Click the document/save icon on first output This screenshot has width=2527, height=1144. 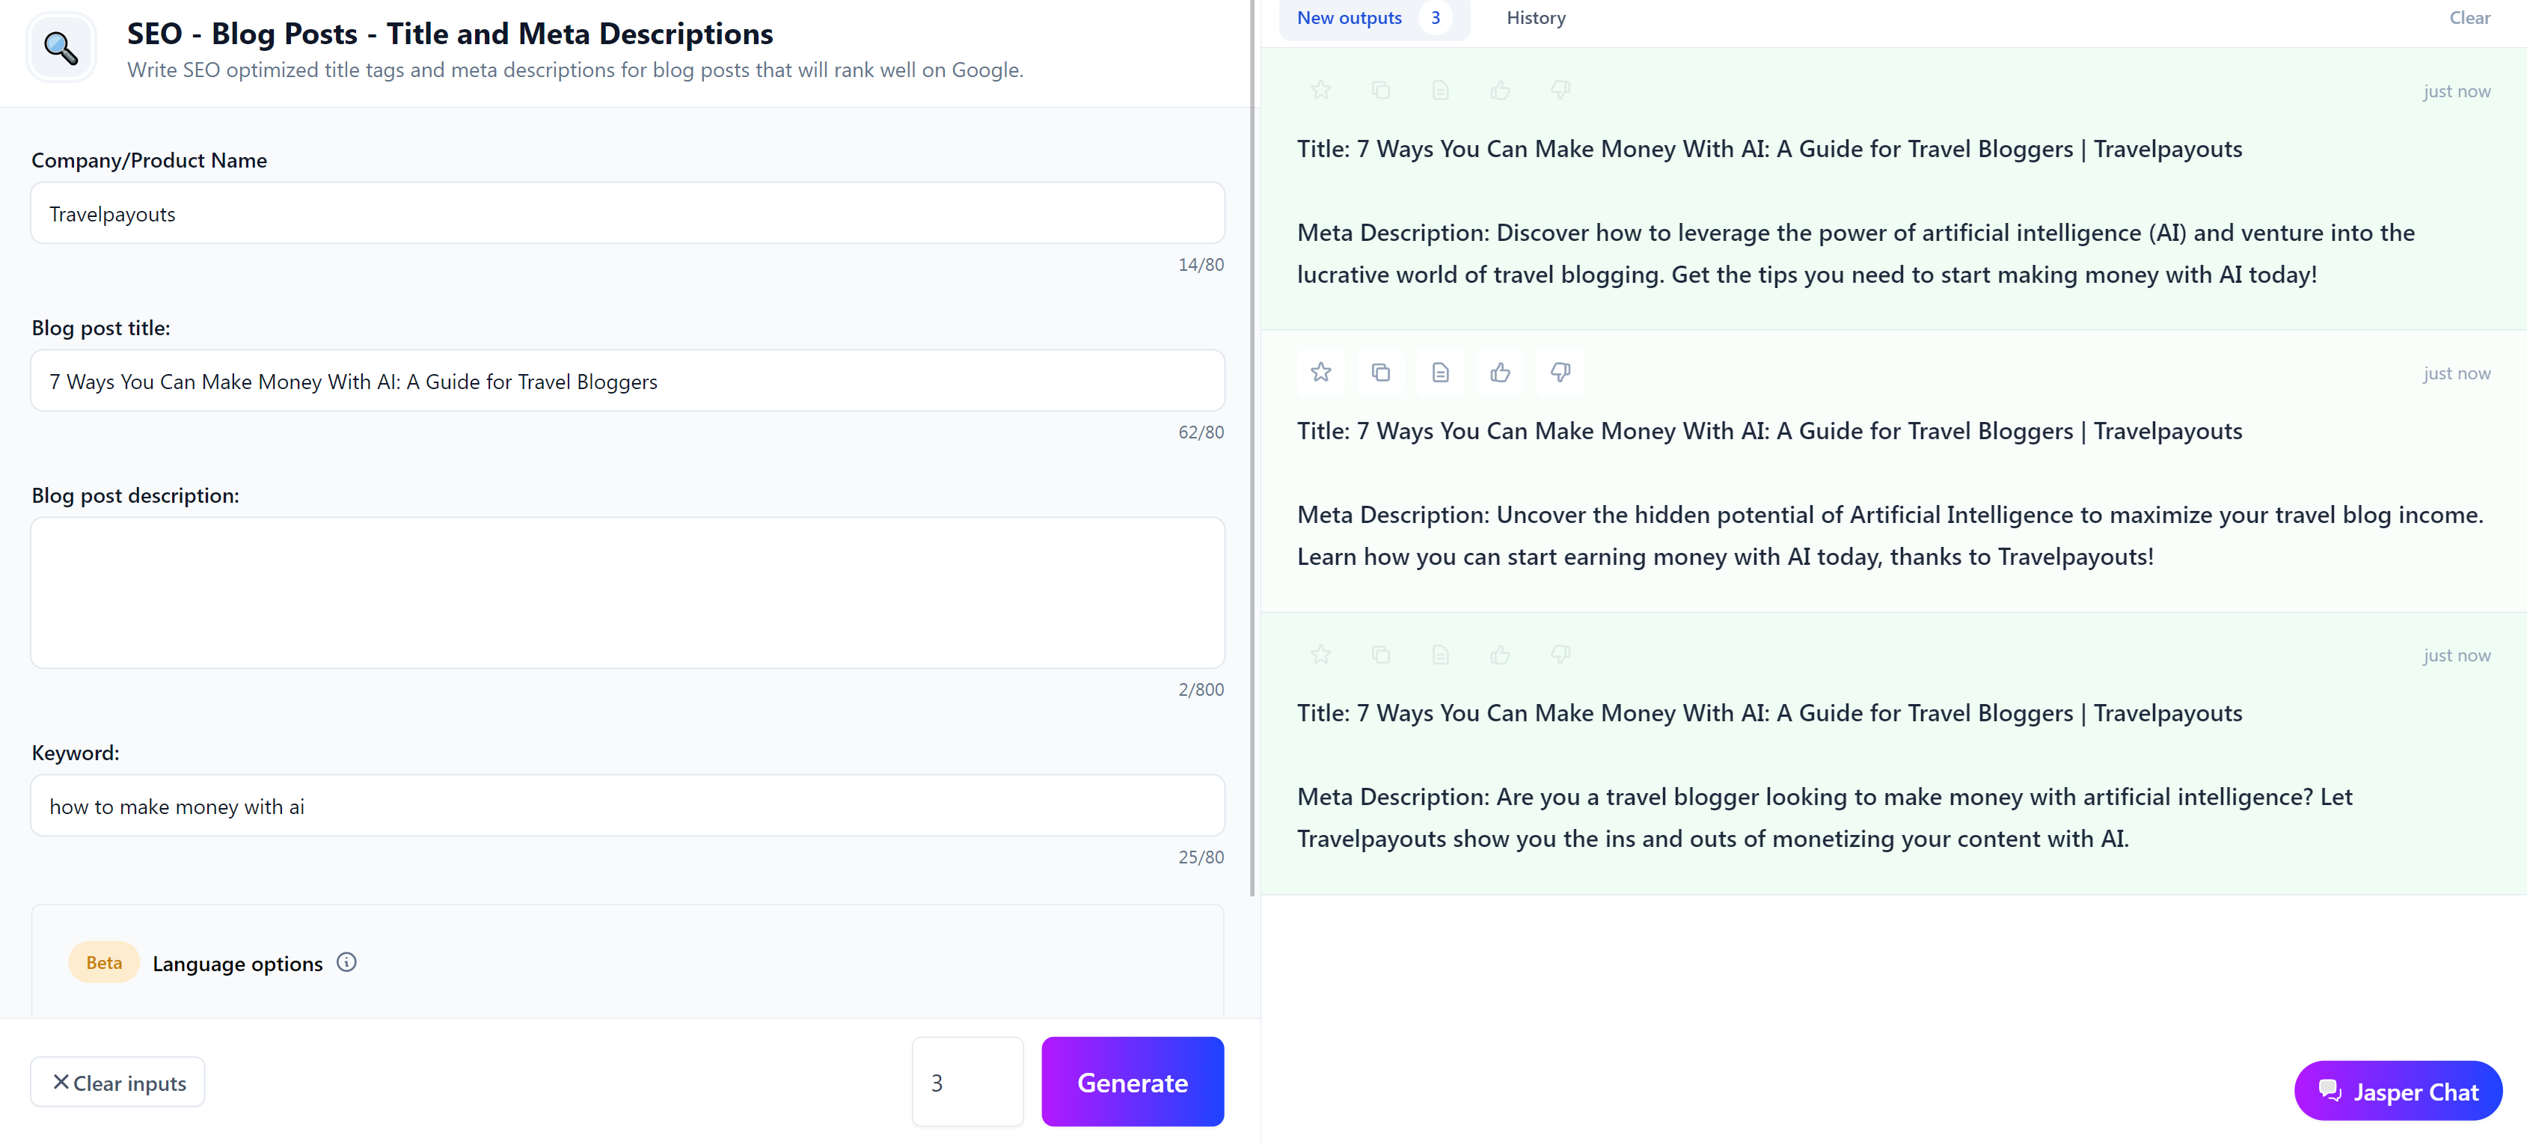pos(1439,91)
